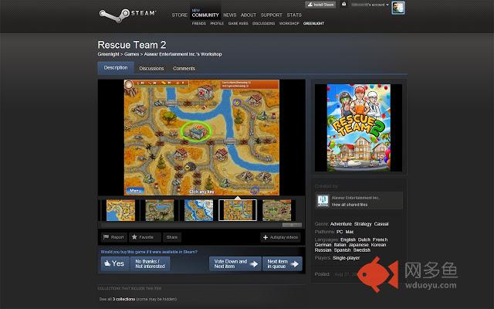Open the Community menu in header

pyautogui.click(x=205, y=15)
